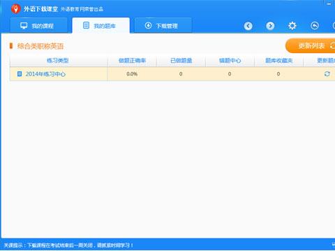Click the 0.0% accuracy value

point(132,74)
